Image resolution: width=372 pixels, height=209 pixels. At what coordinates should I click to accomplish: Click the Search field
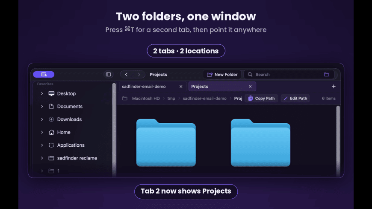click(x=289, y=74)
